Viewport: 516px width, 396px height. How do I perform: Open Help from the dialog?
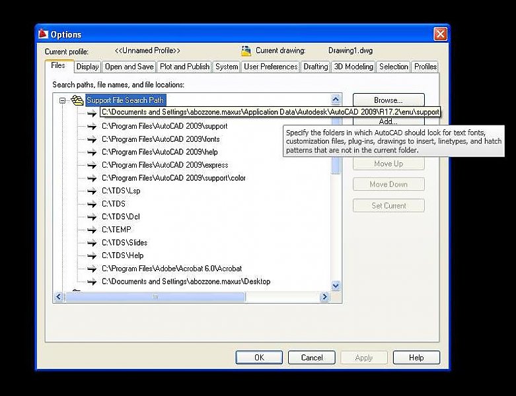tap(416, 358)
